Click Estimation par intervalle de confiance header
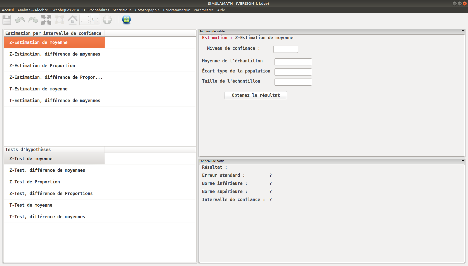Image resolution: width=468 pixels, height=266 pixels. click(54, 33)
